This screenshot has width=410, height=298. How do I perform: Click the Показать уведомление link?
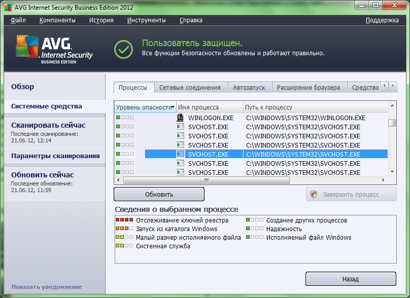pyautogui.click(x=47, y=287)
